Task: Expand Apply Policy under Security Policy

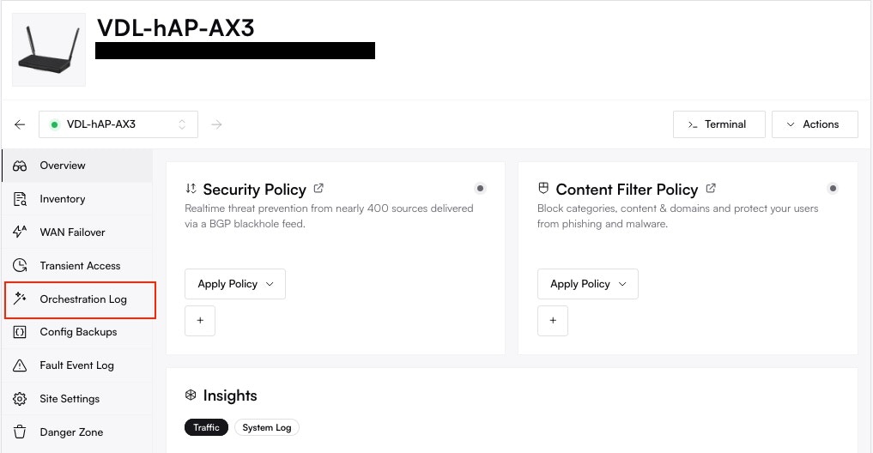Action: click(234, 284)
